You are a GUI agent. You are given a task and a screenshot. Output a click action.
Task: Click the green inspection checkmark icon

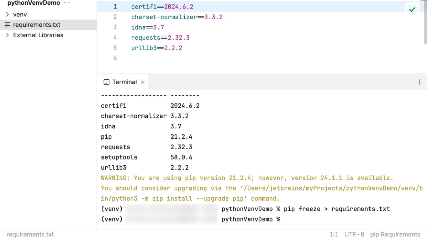pos(412,10)
